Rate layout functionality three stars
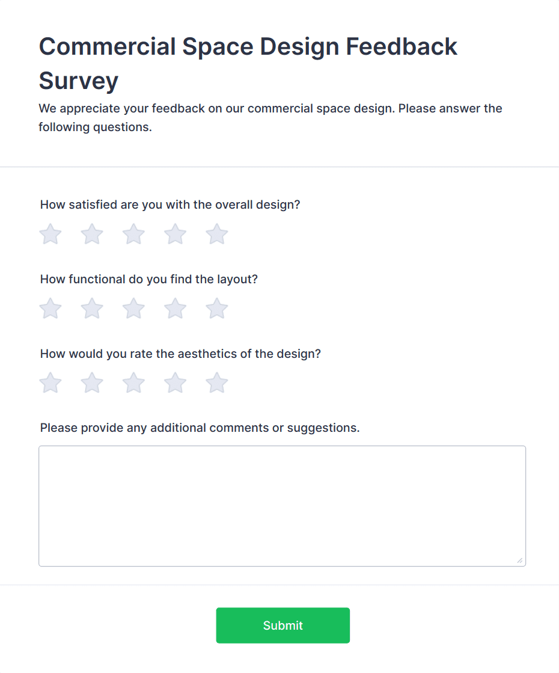 tap(133, 309)
